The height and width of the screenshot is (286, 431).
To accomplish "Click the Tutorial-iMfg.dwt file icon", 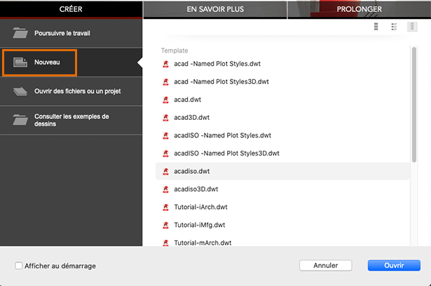I will point(165,225).
